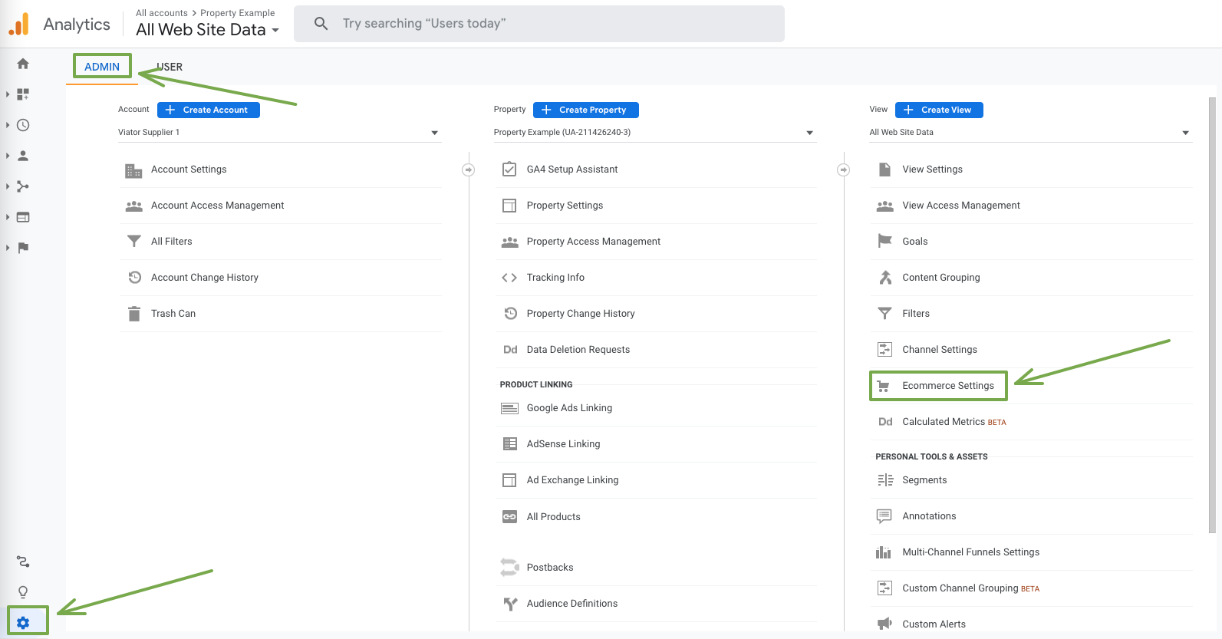Click the All Products link icon

pos(509,517)
